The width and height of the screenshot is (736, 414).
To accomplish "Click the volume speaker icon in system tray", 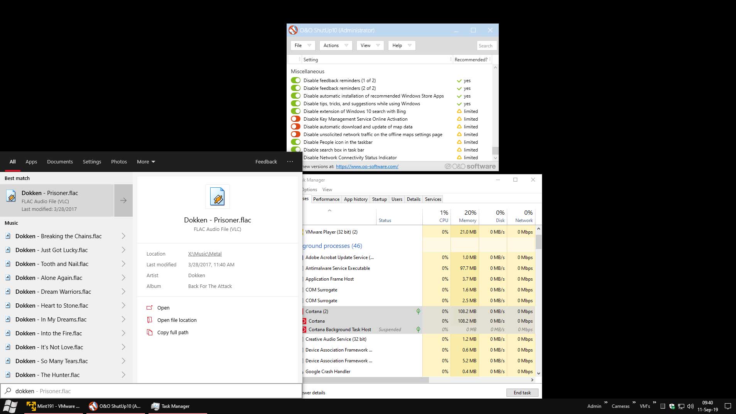I will coord(690,406).
